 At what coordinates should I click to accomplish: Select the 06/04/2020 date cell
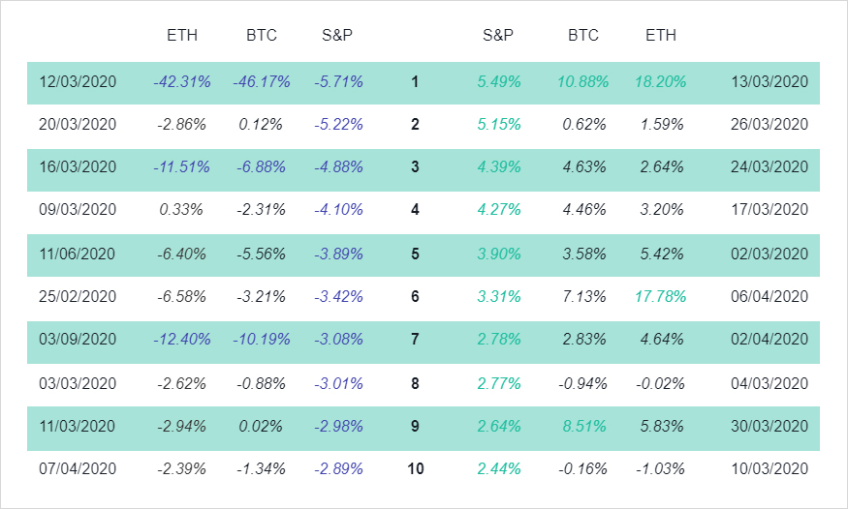pos(769,296)
